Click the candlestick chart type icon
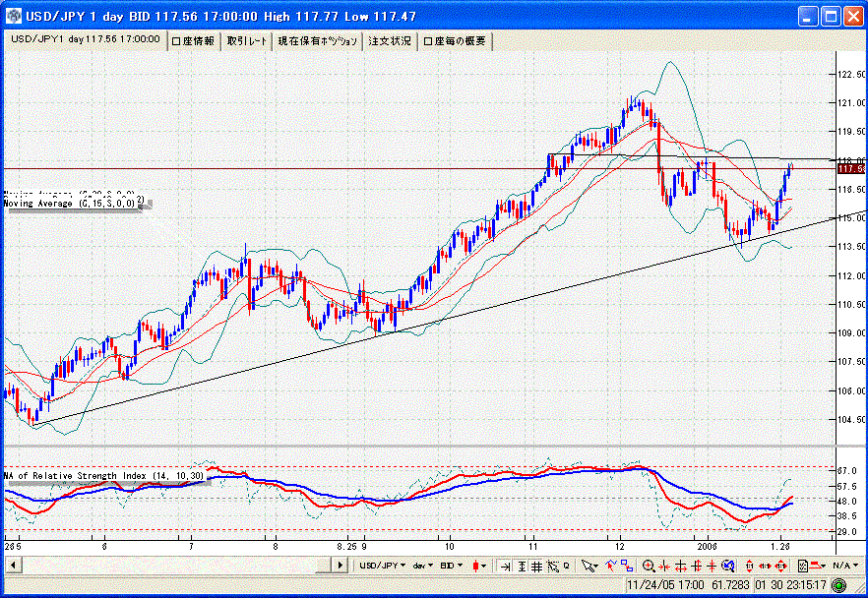 478,566
